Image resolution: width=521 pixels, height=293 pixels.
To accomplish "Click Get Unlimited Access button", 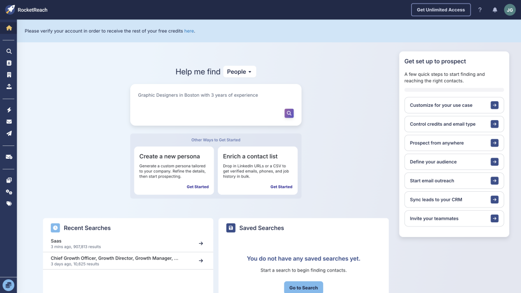I will (441, 10).
